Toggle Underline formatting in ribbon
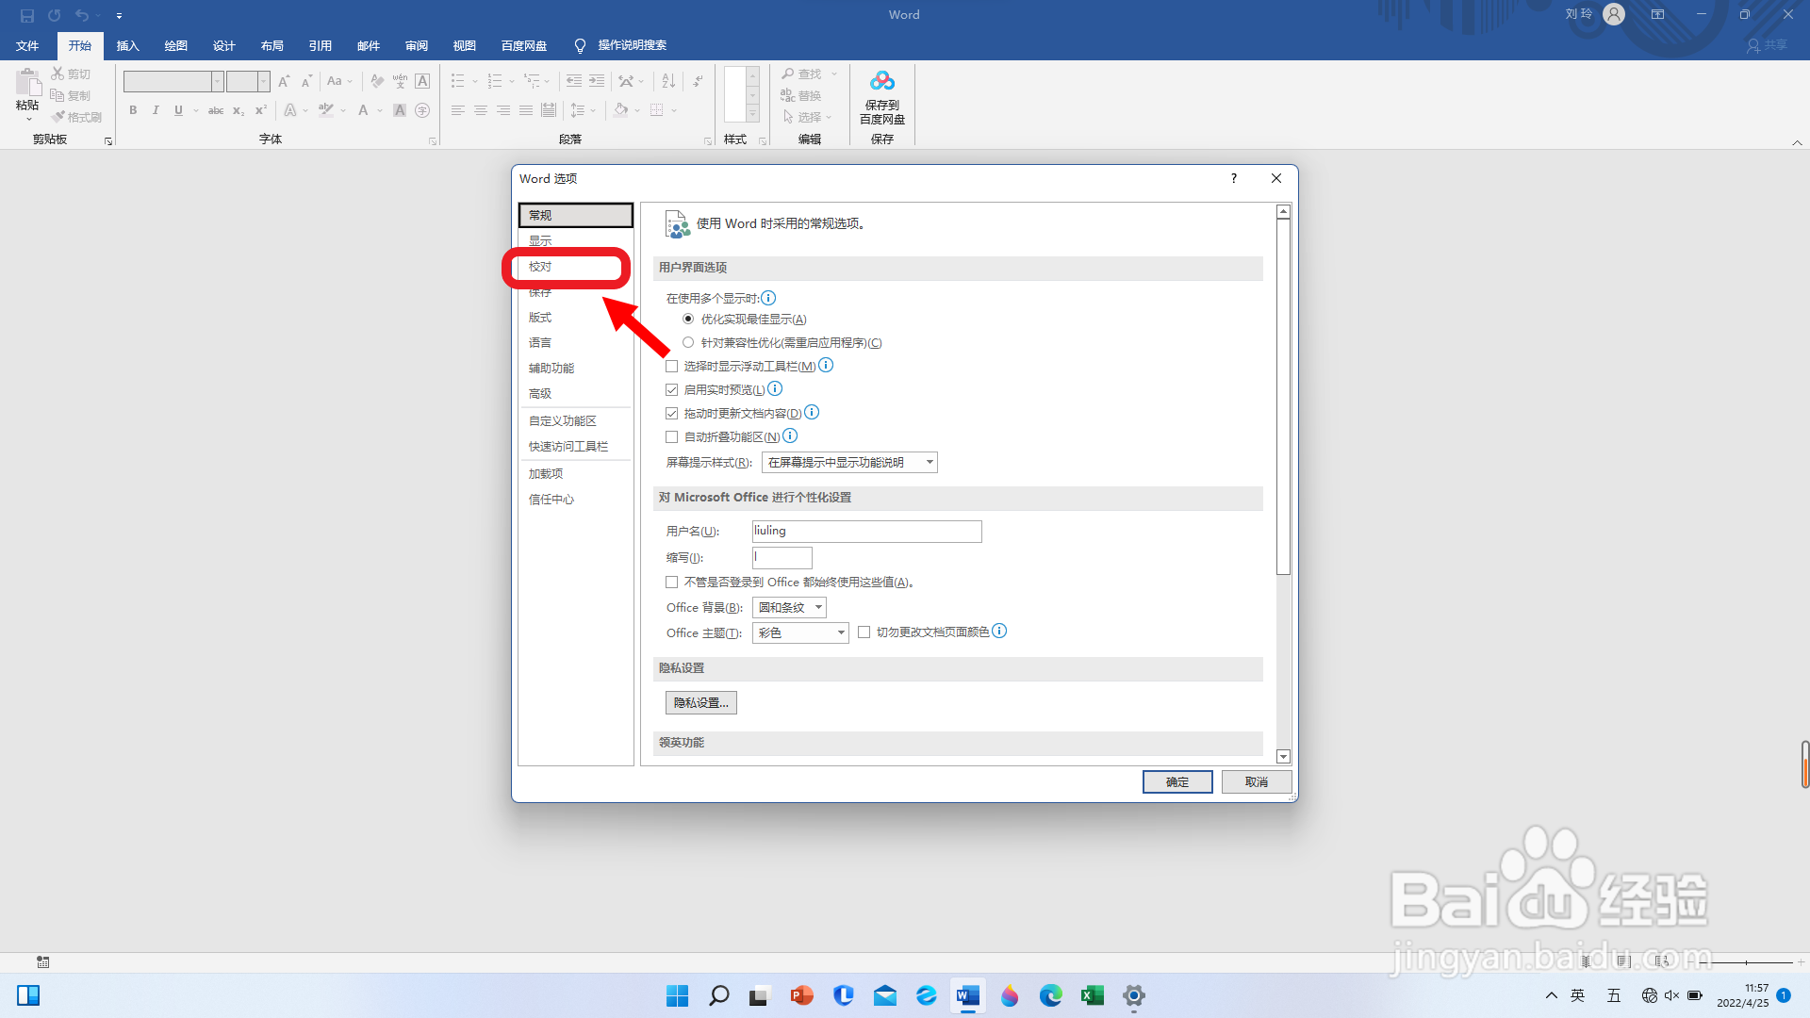Viewport: 1810px width, 1018px height. coord(178,110)
